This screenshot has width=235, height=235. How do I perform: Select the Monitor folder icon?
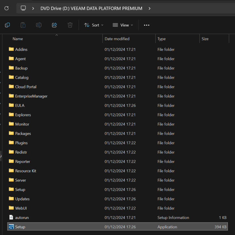[11, 124]
